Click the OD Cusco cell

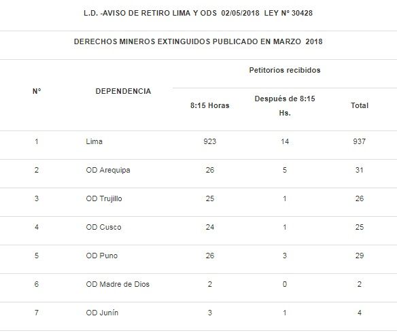point(103,227)
